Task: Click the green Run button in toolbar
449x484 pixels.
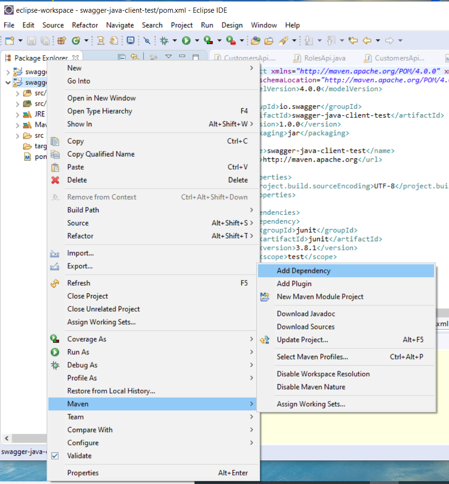Action: [x=186, y=41]
